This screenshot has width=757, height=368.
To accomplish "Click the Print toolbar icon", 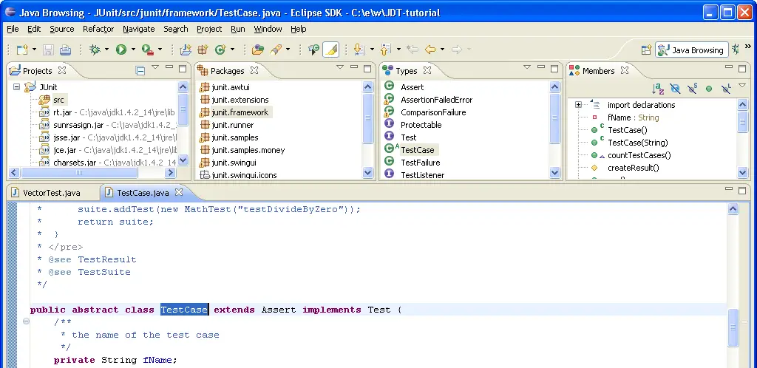I will click(66, 50).
